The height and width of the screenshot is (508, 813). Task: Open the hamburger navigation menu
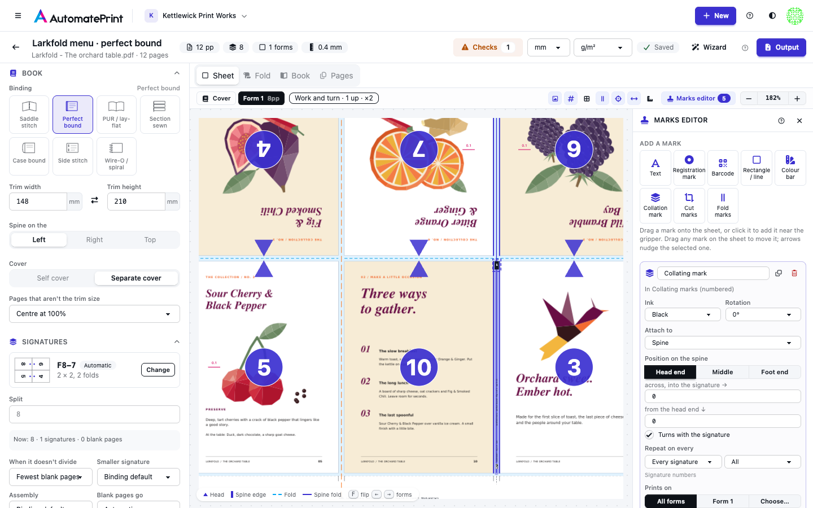coord(18,16)
